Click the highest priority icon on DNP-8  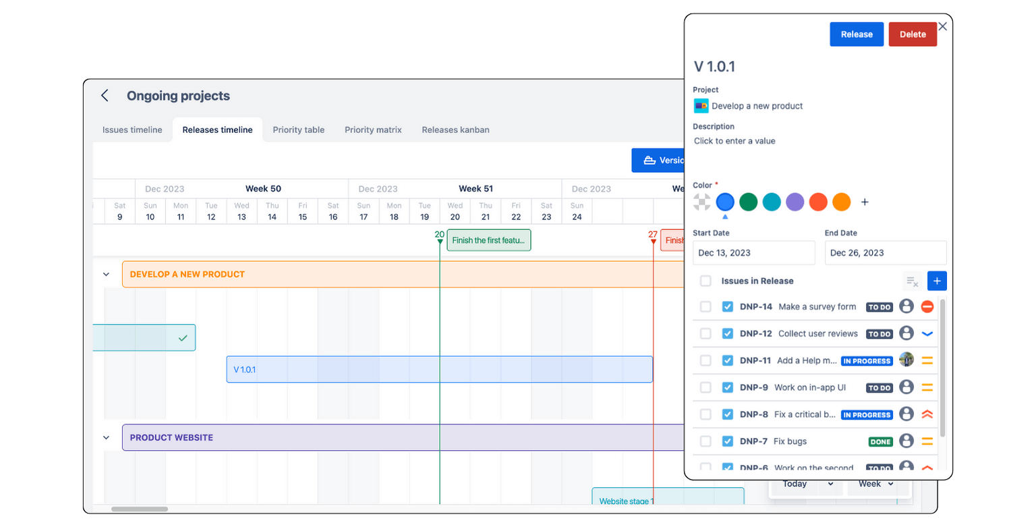pyautogui.click(x=927, y=414)
